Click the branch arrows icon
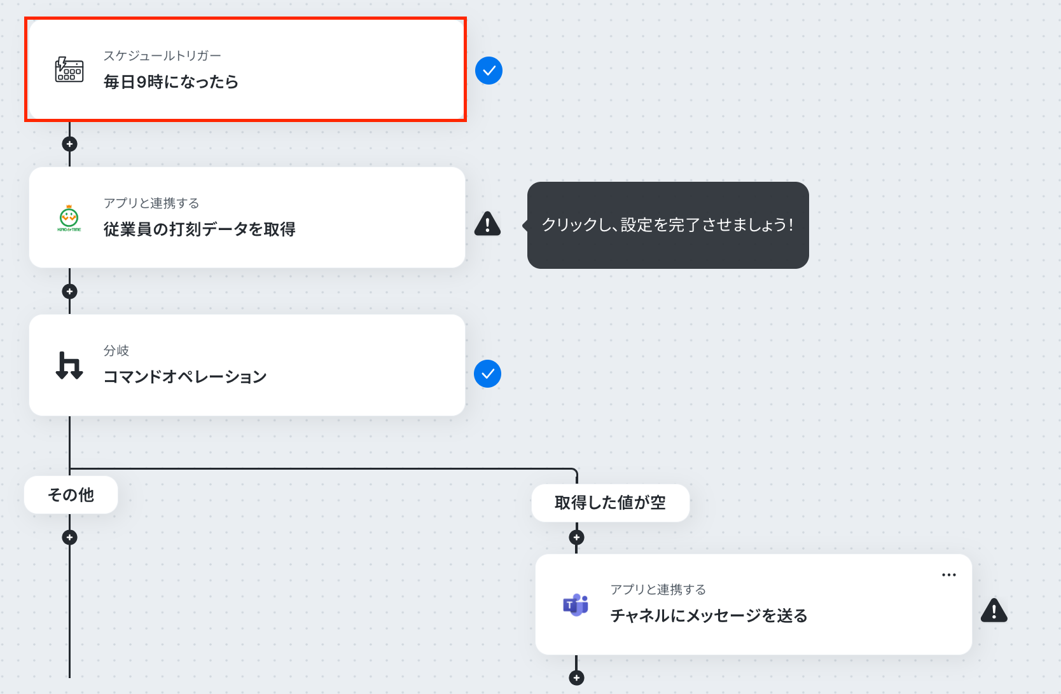1061x694 pixels. pyautogui.click(x=69, y=365)
